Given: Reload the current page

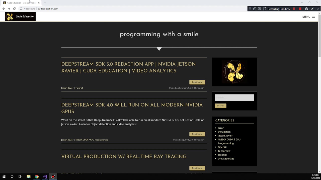Looking at the screenshot, I should coord(14,9).
